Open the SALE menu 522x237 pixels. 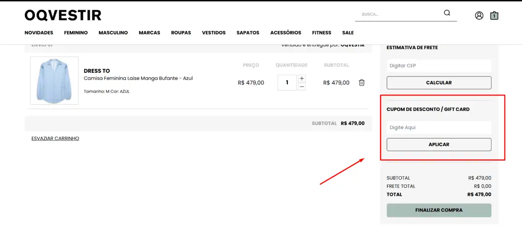348,33
